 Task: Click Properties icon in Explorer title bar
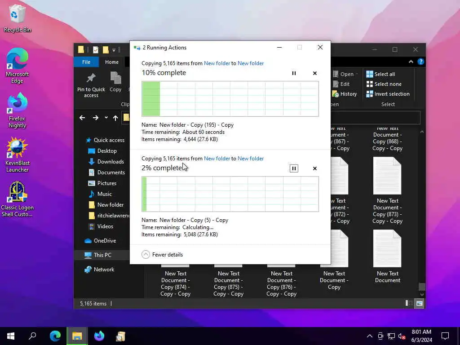[96, 50]
